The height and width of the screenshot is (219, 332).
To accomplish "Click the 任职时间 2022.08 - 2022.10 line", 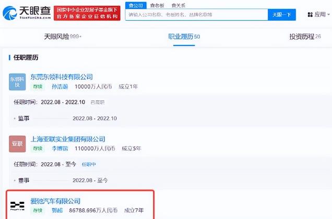I will coord(50,102).
